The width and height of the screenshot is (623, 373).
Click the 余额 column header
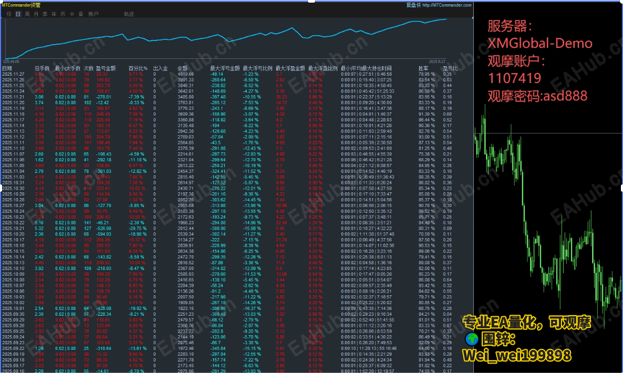coord(182,68)
